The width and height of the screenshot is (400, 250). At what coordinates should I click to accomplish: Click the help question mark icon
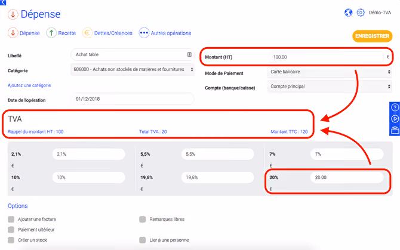[395, 107]
